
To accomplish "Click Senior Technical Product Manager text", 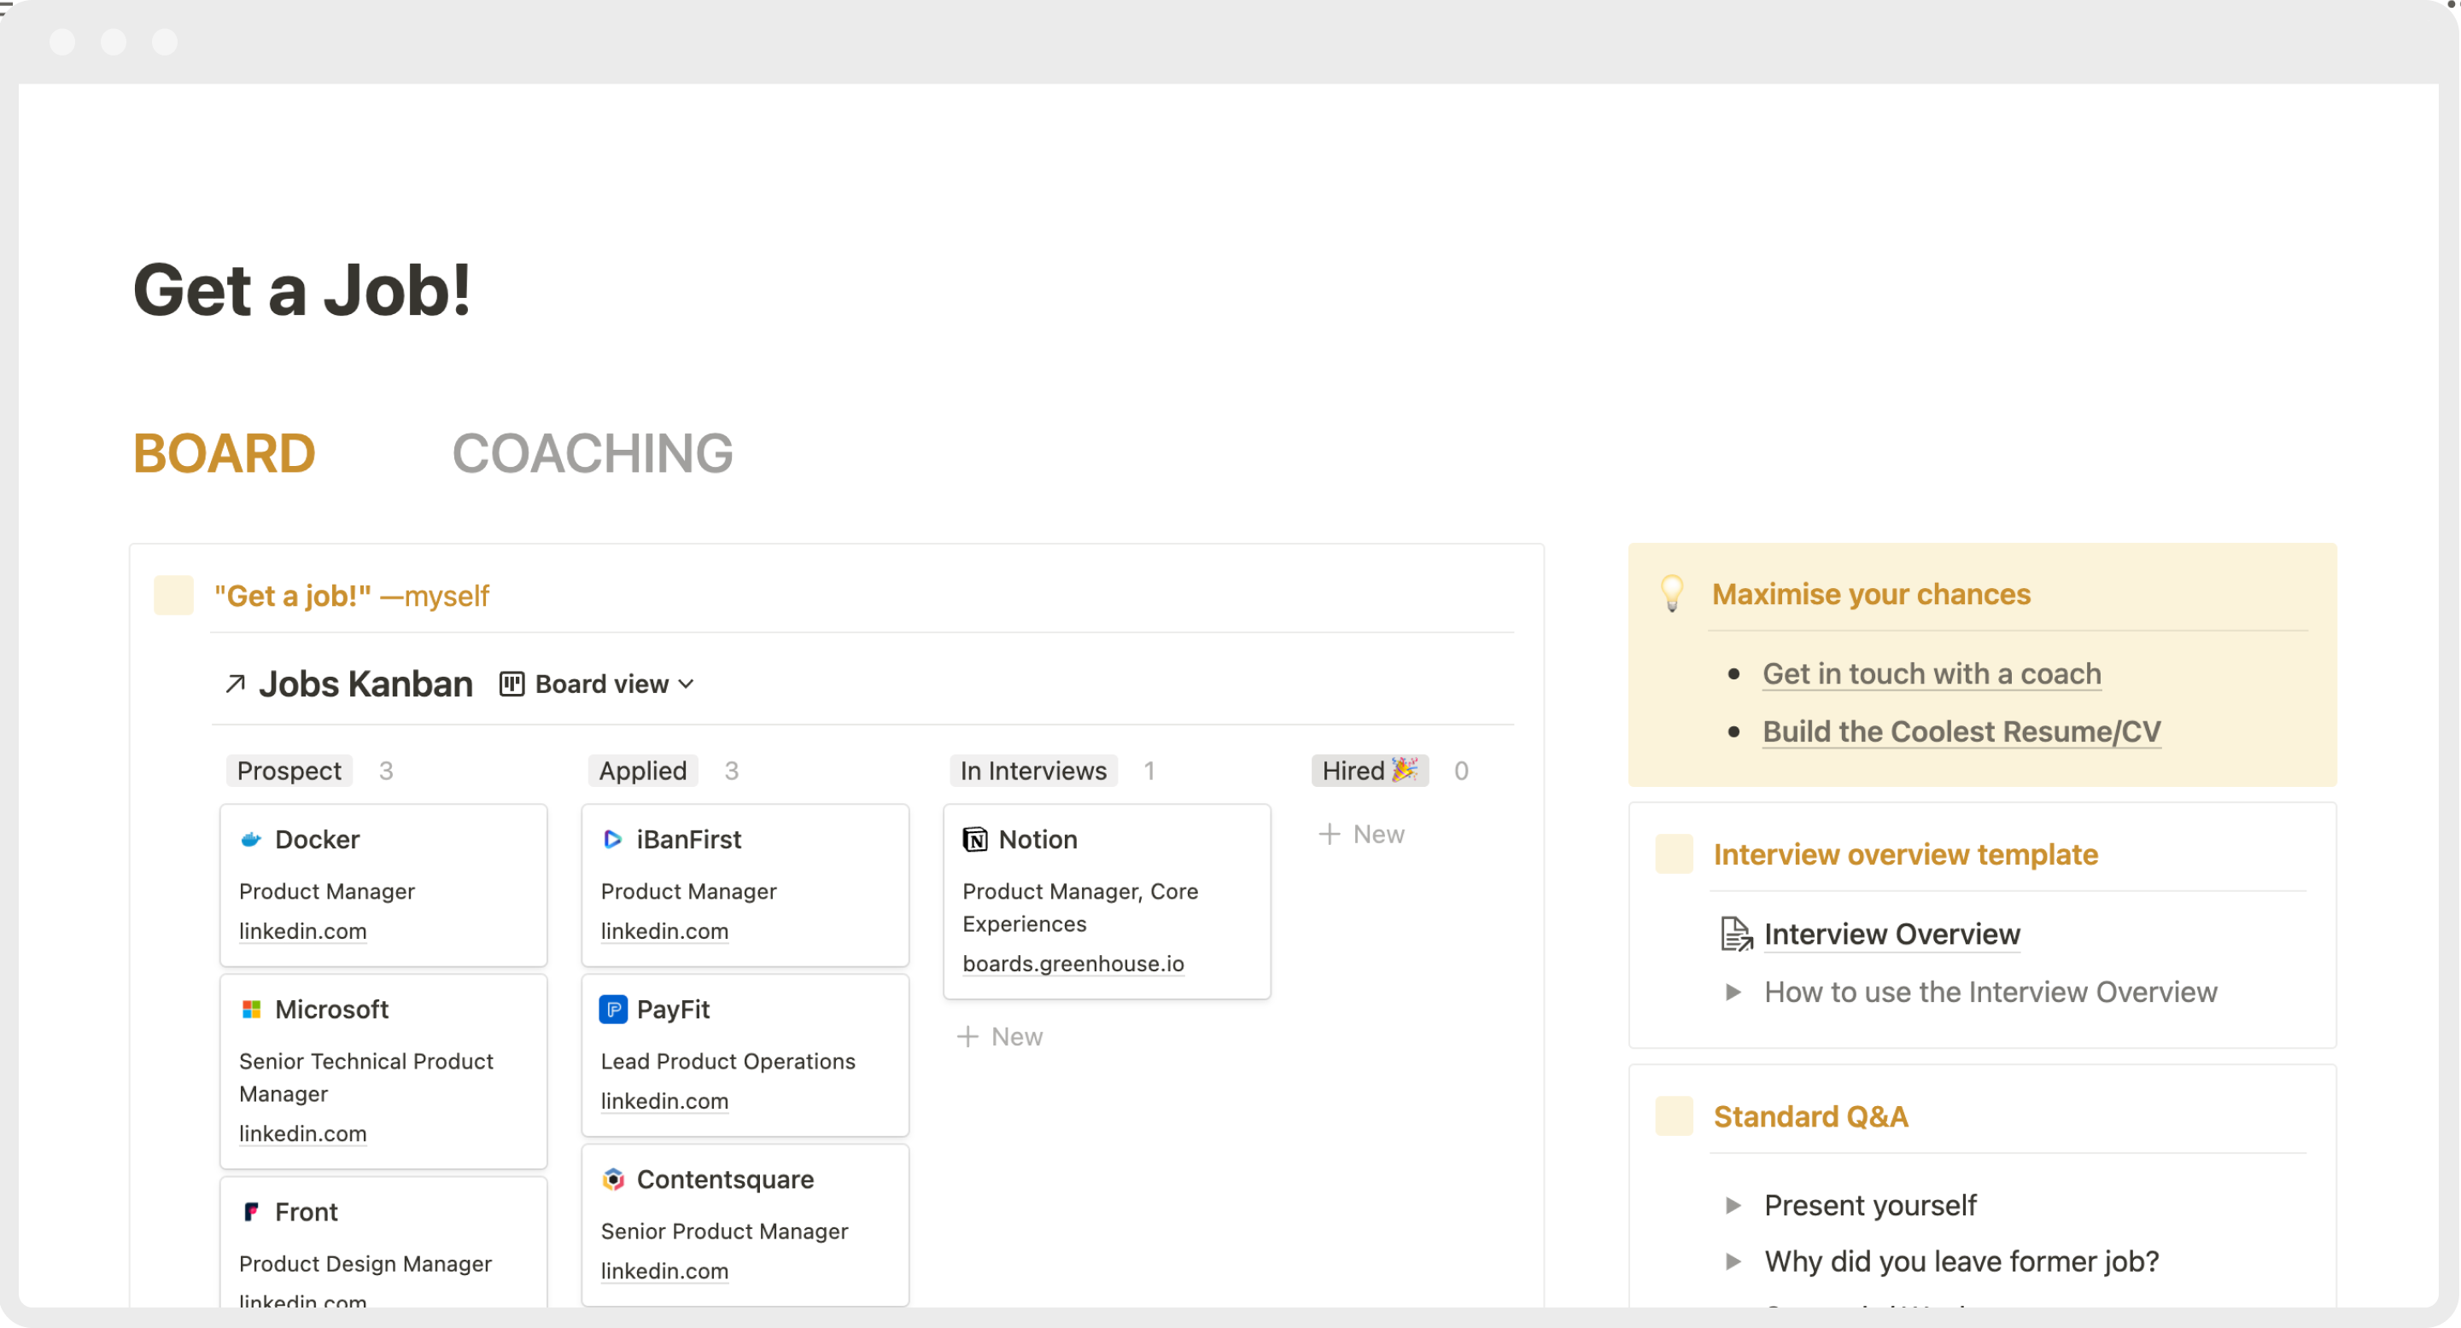I will pyautogui.click(x=365, y=1077).
